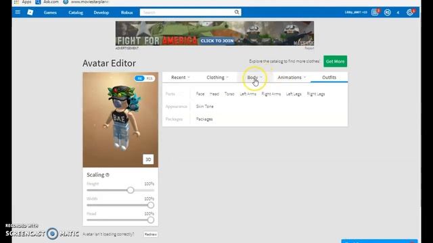Viewport: 433px width, 243px height.
Task: Select Face under Body parts
Action: (200, 94)
